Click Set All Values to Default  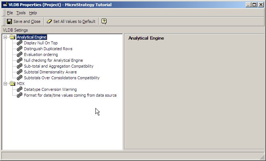(71, 21)
